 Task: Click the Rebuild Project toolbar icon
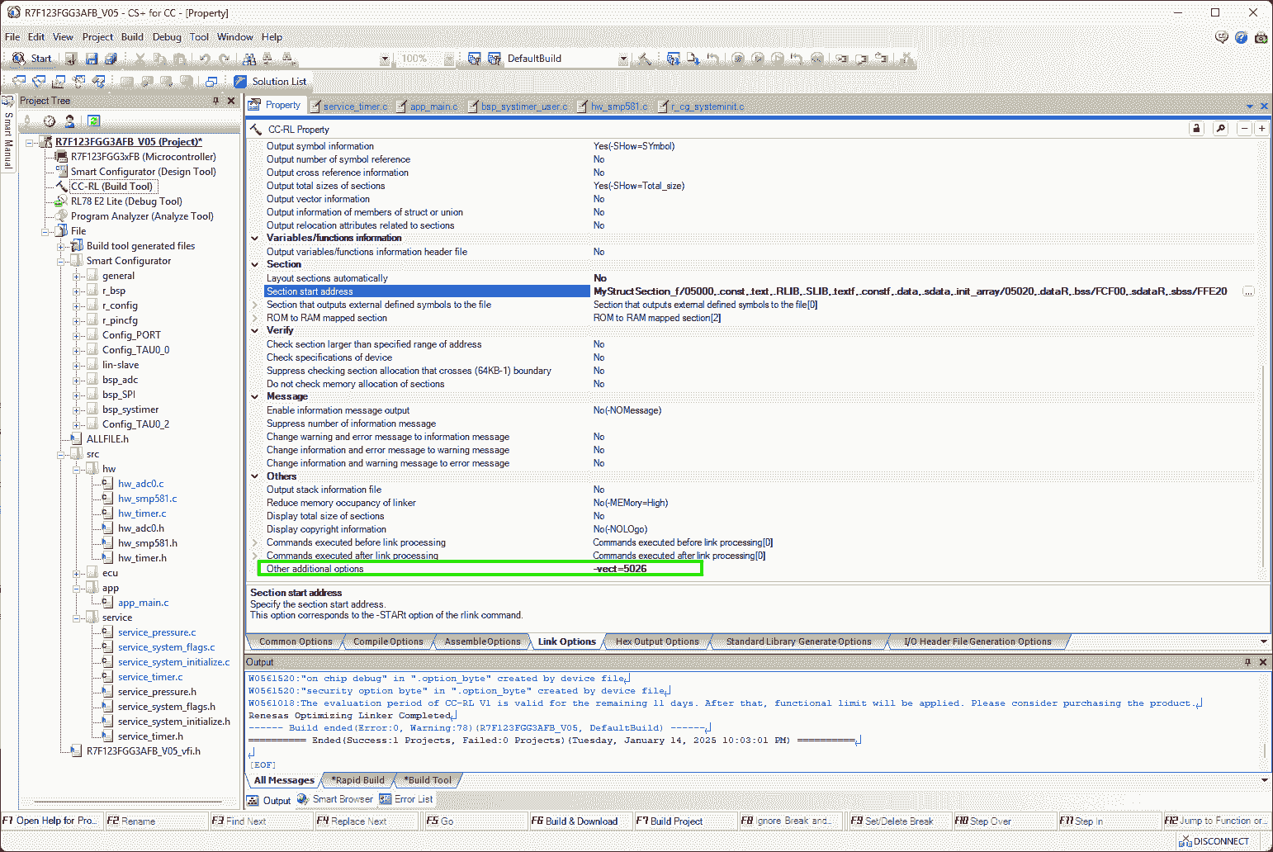coord(495,59)
